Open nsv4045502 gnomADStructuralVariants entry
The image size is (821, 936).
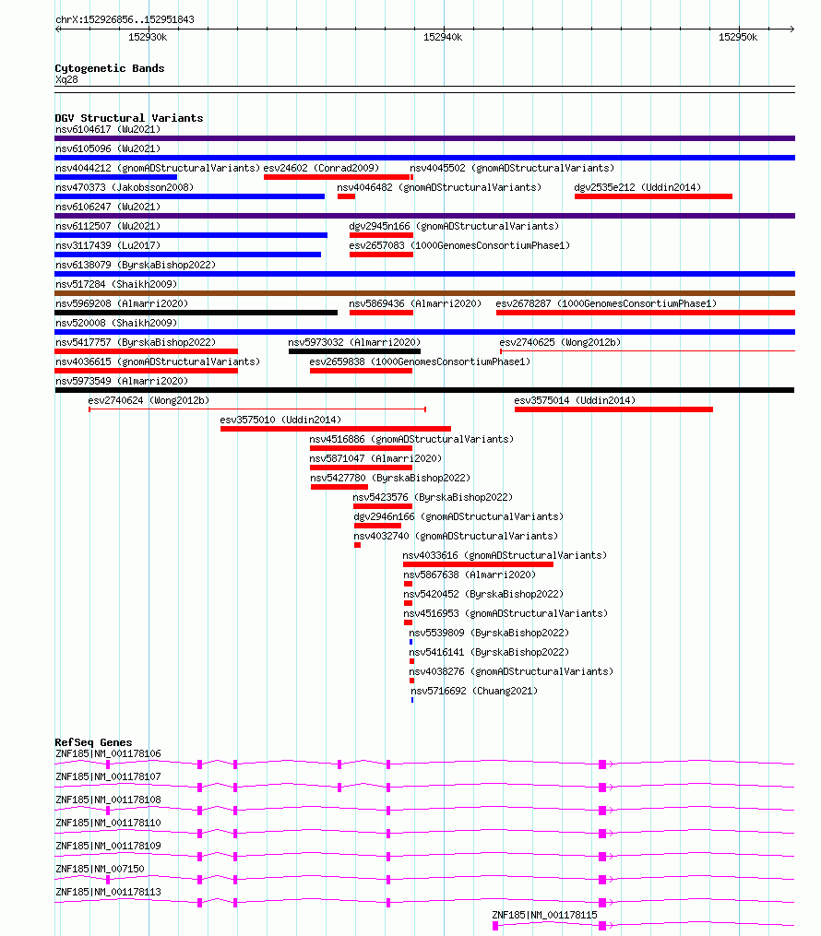click(512, 169)
